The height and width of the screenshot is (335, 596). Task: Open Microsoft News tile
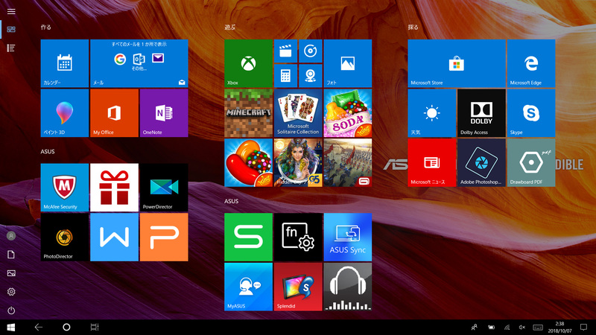(x=432, y=162)
